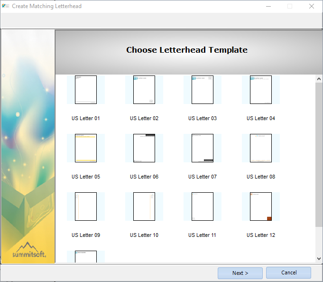Pick the US Letter 12 template thumbnail
This screenshot has height=282, width=323.
(261, 207)
